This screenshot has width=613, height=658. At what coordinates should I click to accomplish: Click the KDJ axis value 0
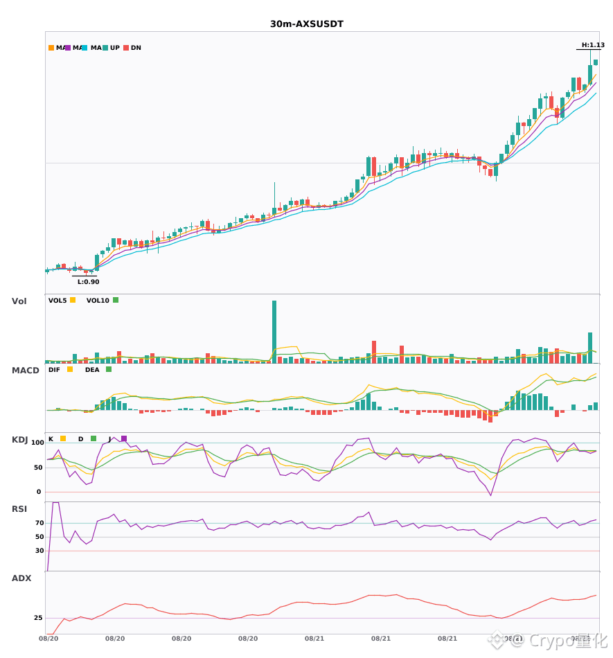[39, 492]
